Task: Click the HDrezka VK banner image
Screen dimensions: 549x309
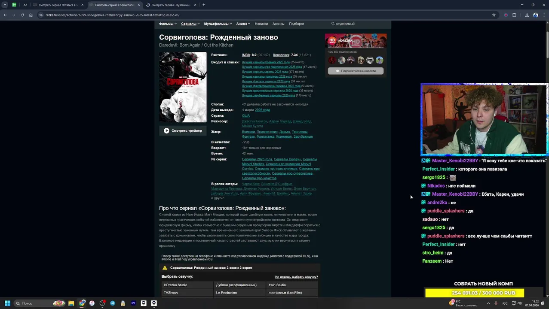Action: (356, 41)
